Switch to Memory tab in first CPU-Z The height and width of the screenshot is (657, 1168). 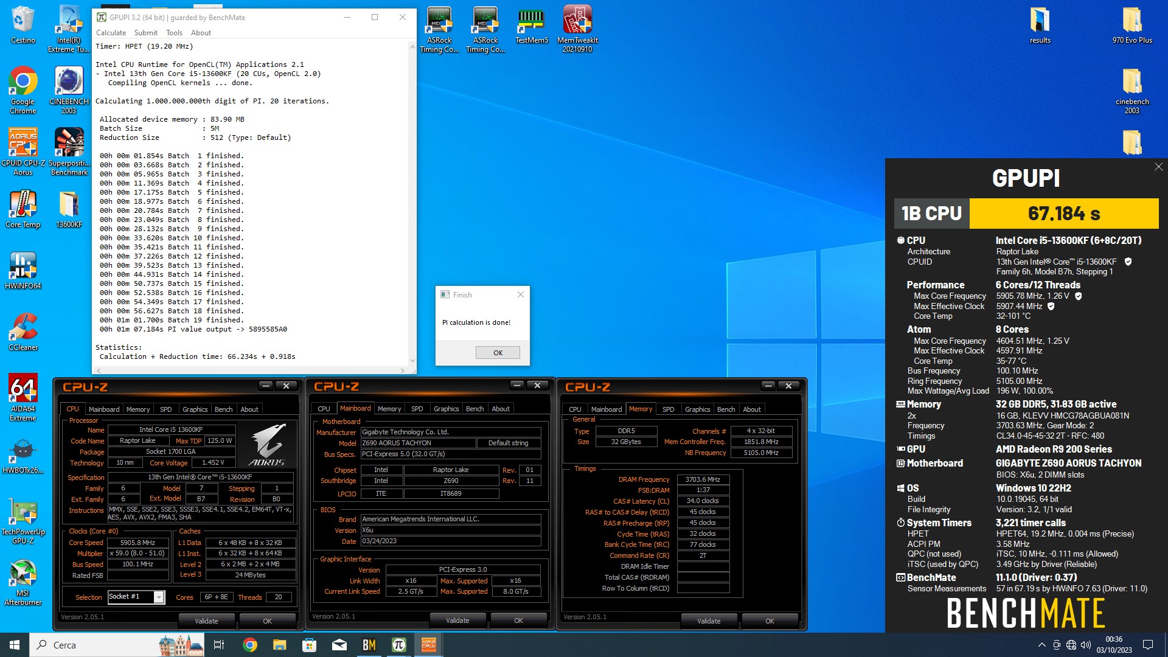pyautogui.click(x=138, y=409)
